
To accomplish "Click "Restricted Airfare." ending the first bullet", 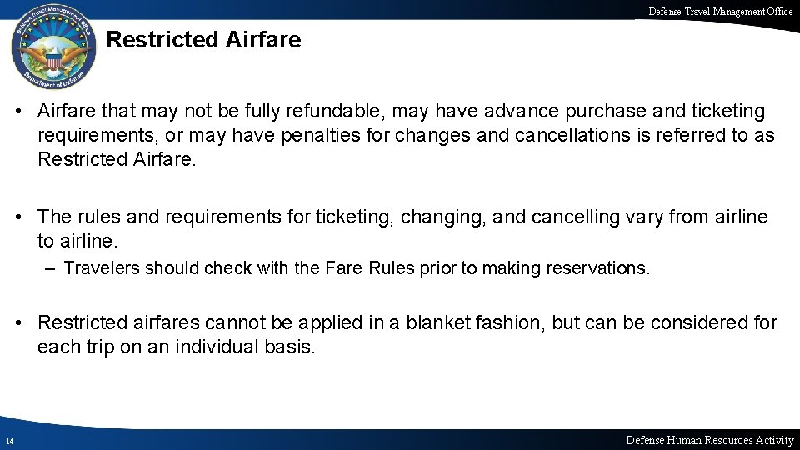I will pyautogui.click(x=117, y=157).
